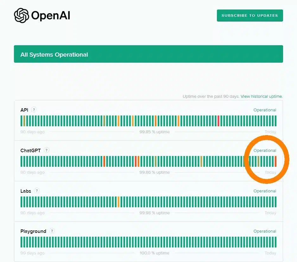Click "Today" under the API bars

(x=270, y=132)
